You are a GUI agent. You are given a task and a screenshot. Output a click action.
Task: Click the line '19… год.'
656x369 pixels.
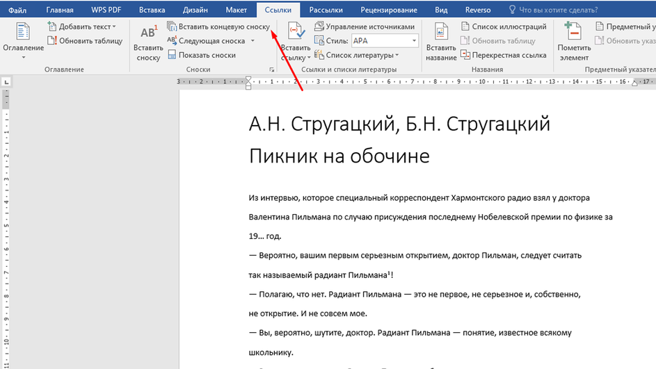265,236
